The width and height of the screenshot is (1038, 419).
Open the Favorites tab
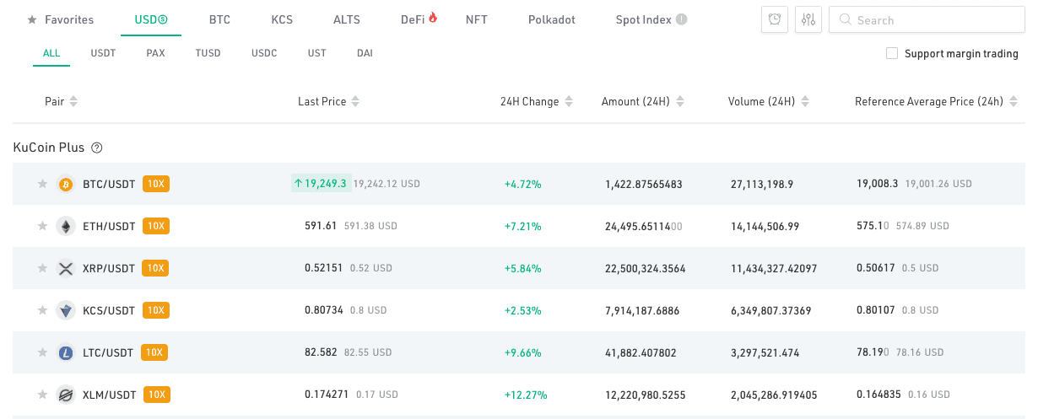pyautogui.click(x=61, y=19)
